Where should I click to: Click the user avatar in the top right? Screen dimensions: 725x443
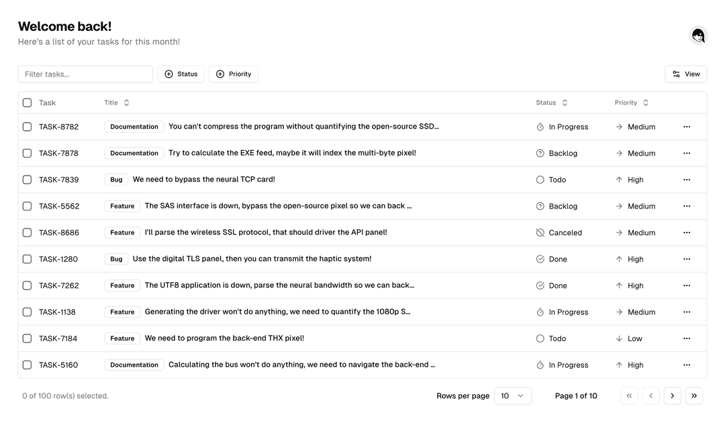coord(698,35)
